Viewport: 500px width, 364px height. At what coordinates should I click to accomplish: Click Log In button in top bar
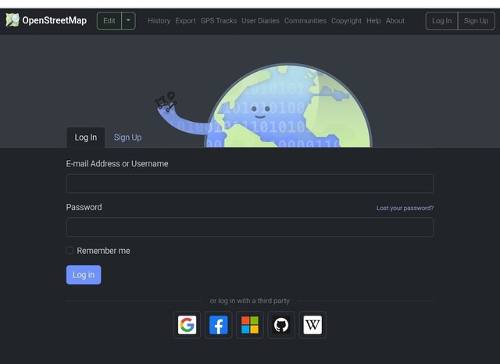pyautogui.click(x=441, y=21)
